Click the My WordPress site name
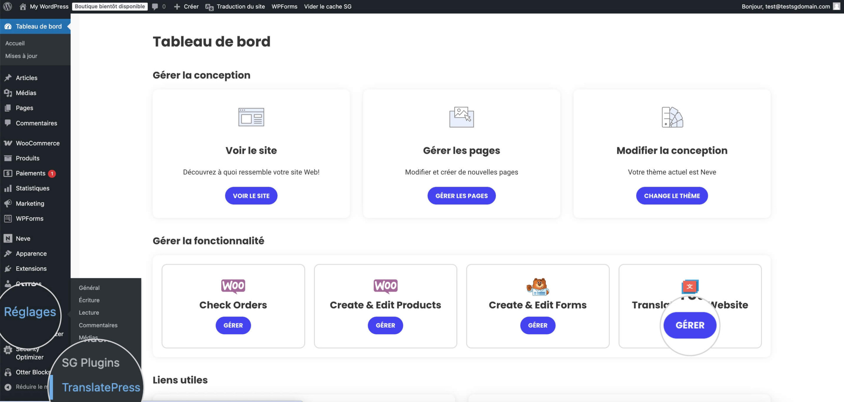Screen dimensions: 844x402 click(49, 6)
